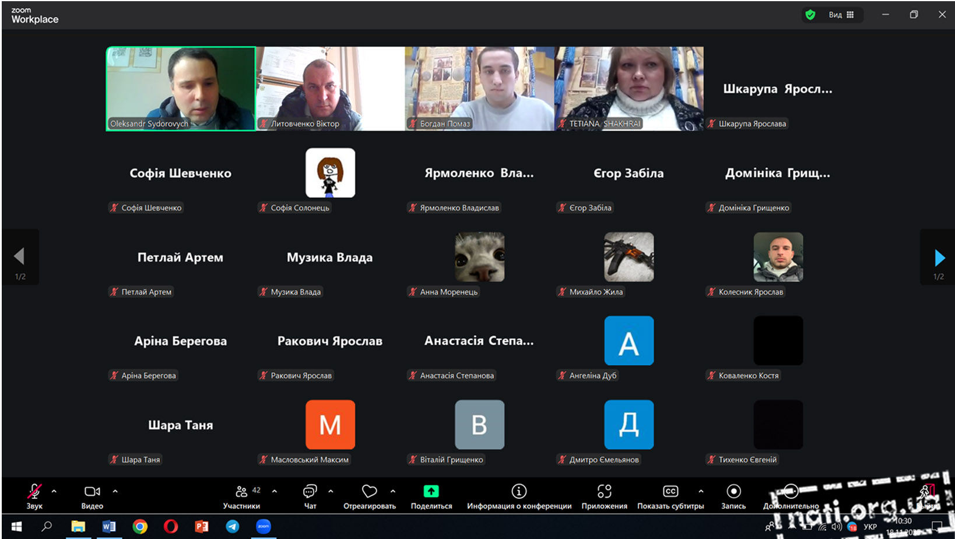Open the Chat (Чат) panel
This screenshot has height=539, width=955.
click(x=310, y=492)
